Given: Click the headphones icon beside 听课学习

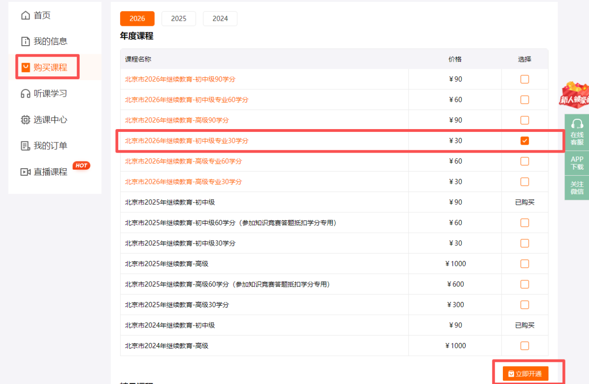Looking at the screenshot, I should [26, 93].
